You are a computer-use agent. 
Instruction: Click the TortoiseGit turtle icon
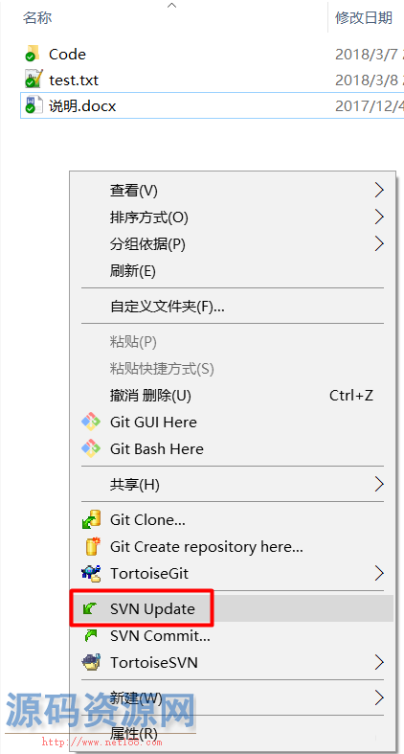click(x=91, y=573)
